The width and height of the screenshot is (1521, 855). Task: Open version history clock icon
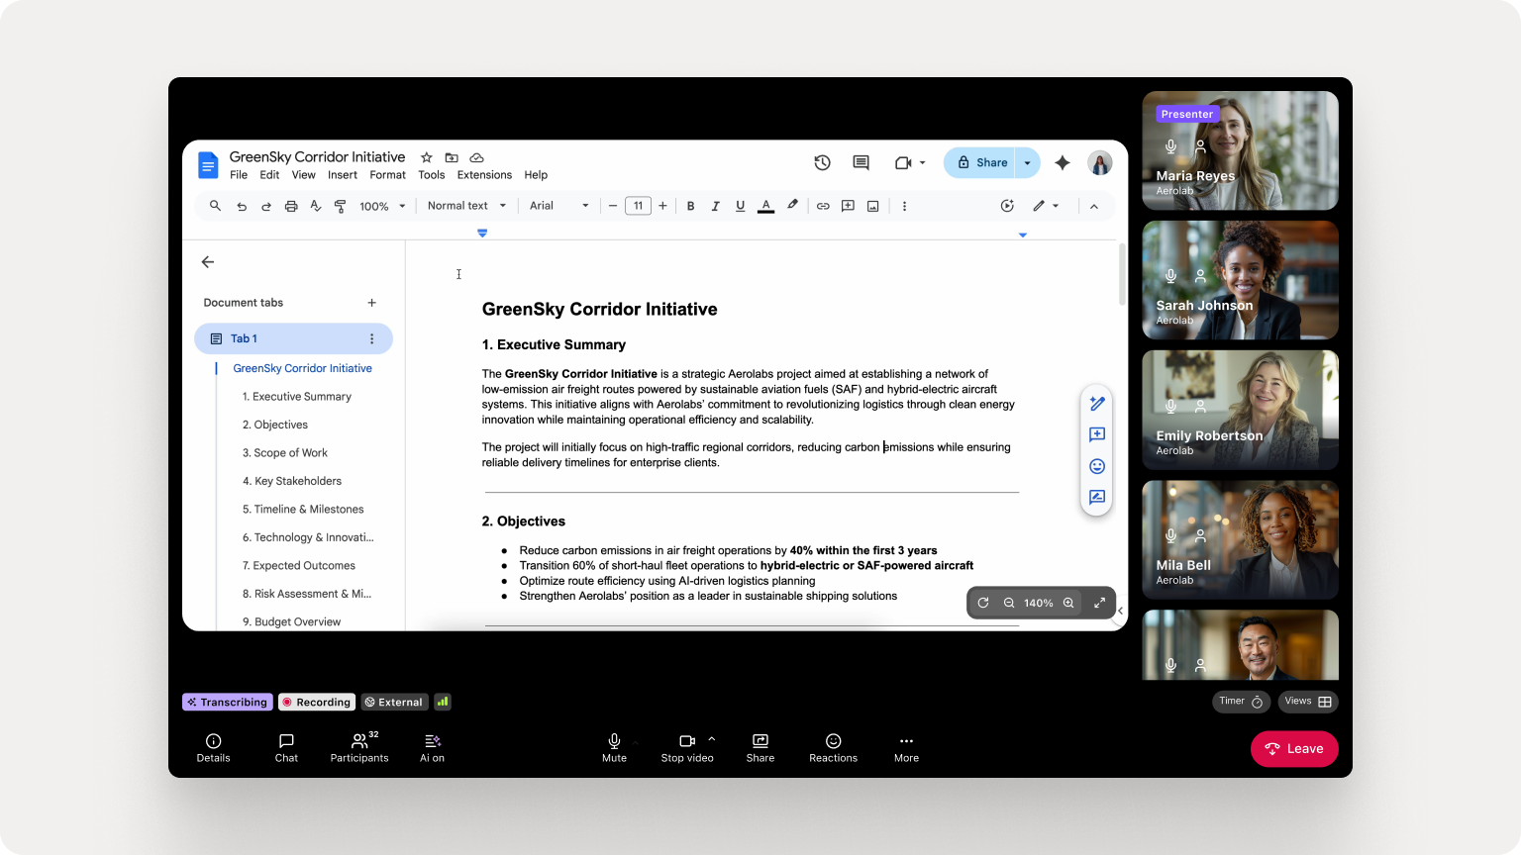822,163
